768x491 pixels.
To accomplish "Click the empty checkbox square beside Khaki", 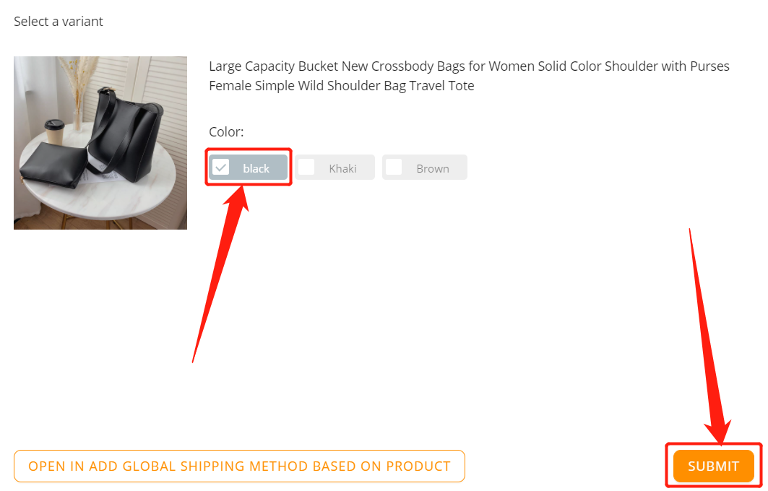I will [306, 168].
